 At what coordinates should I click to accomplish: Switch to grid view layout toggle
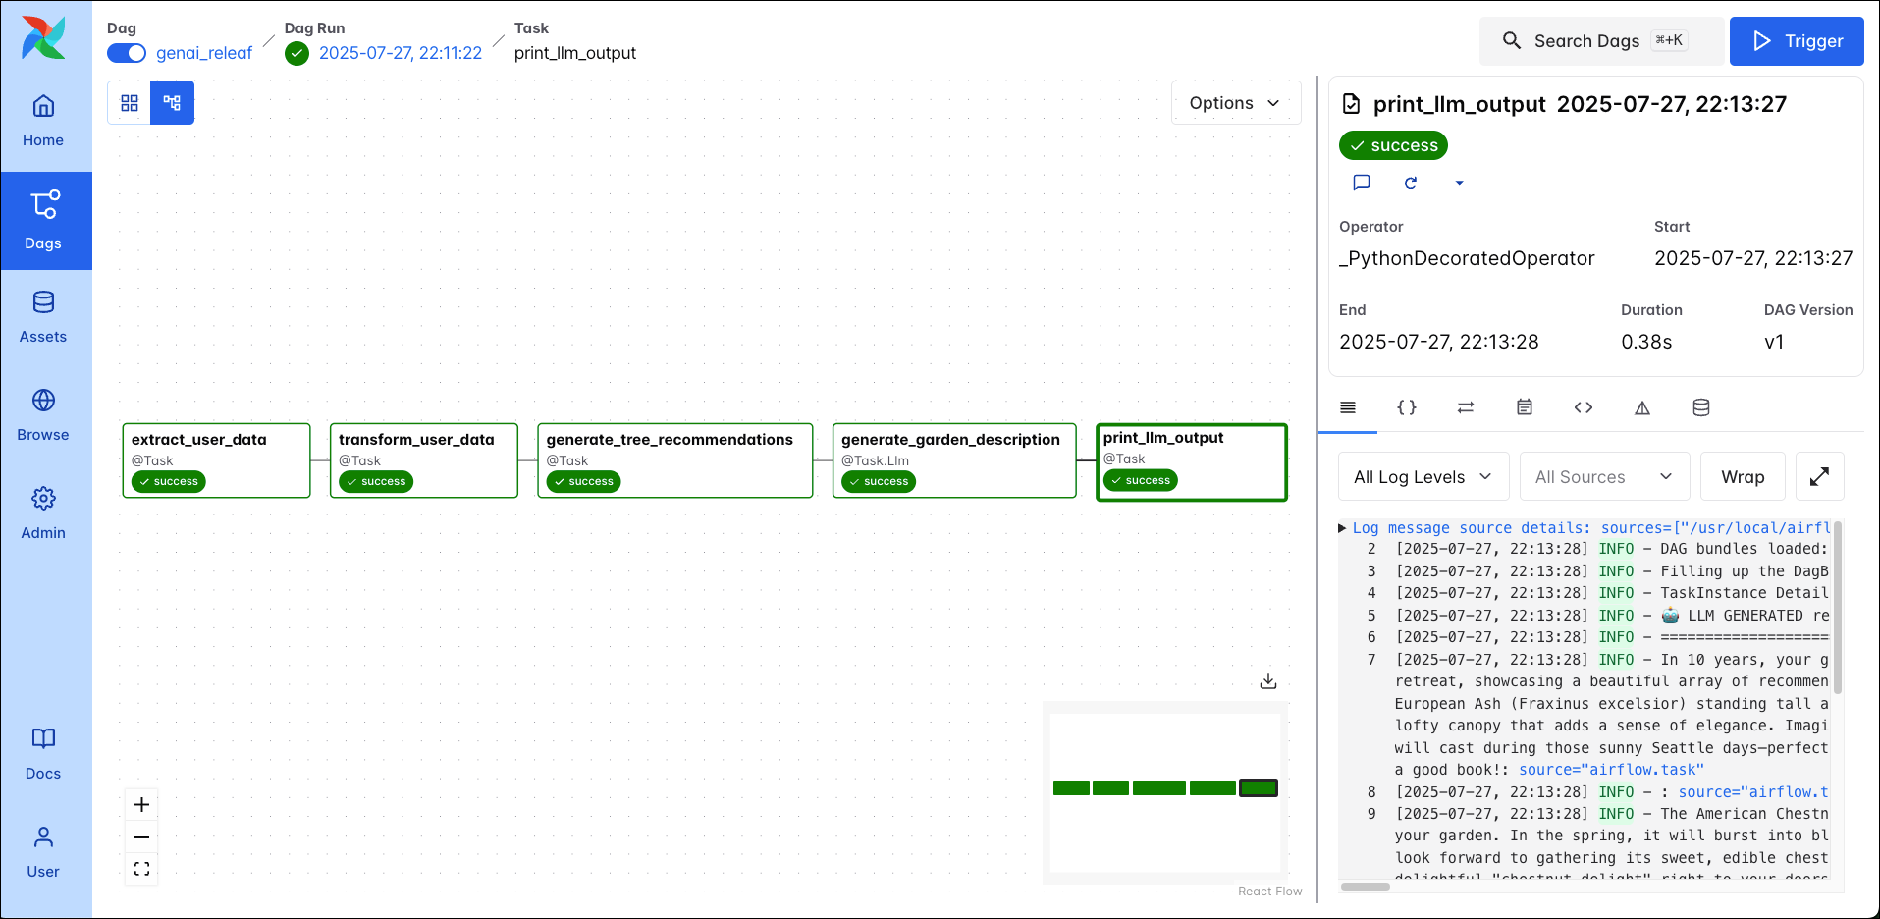pos(129,102)
